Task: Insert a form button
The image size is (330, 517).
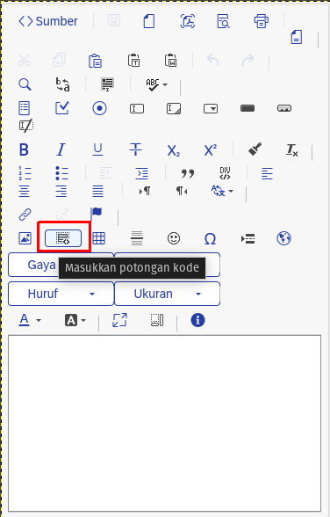Action: (x=247, y=108)
